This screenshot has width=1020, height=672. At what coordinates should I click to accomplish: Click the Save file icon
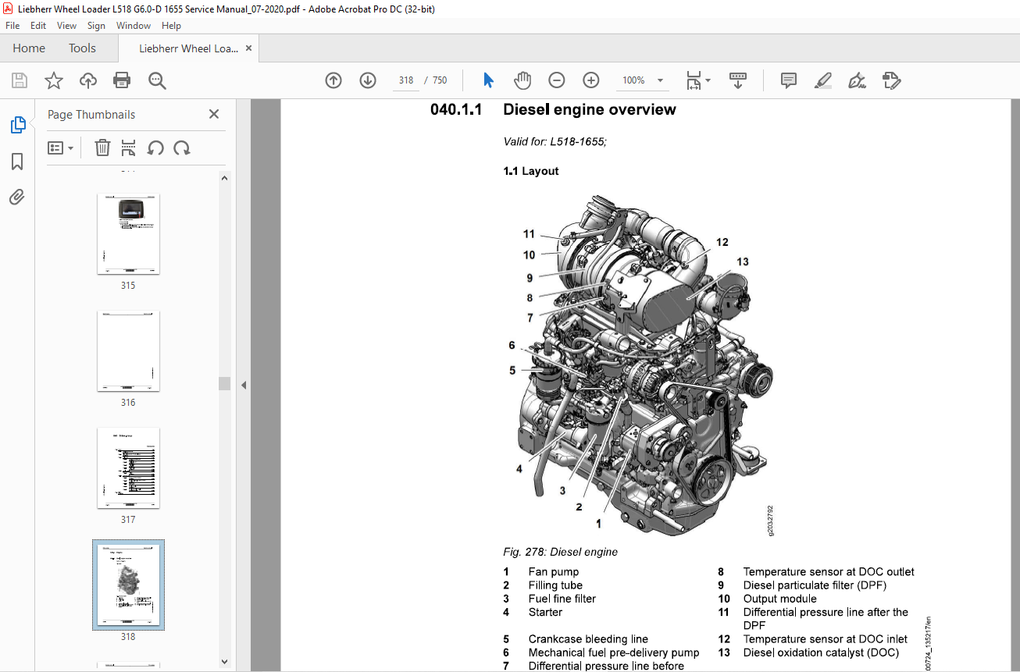(x=20, y=80)
